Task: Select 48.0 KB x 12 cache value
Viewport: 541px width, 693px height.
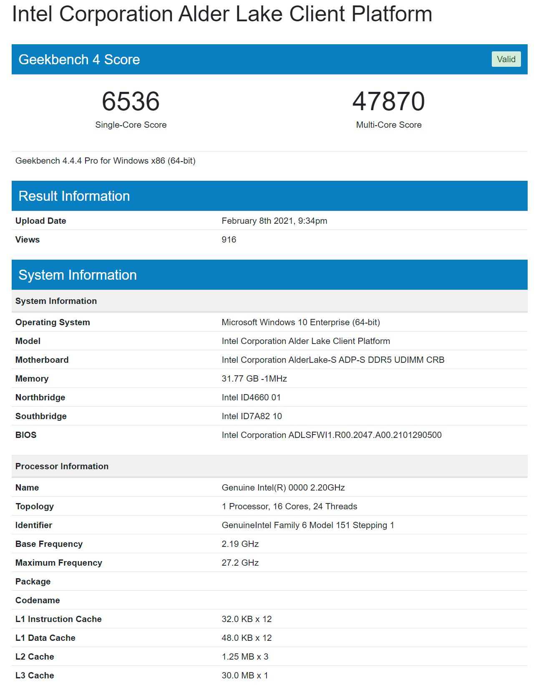Action: pos(247,638)
